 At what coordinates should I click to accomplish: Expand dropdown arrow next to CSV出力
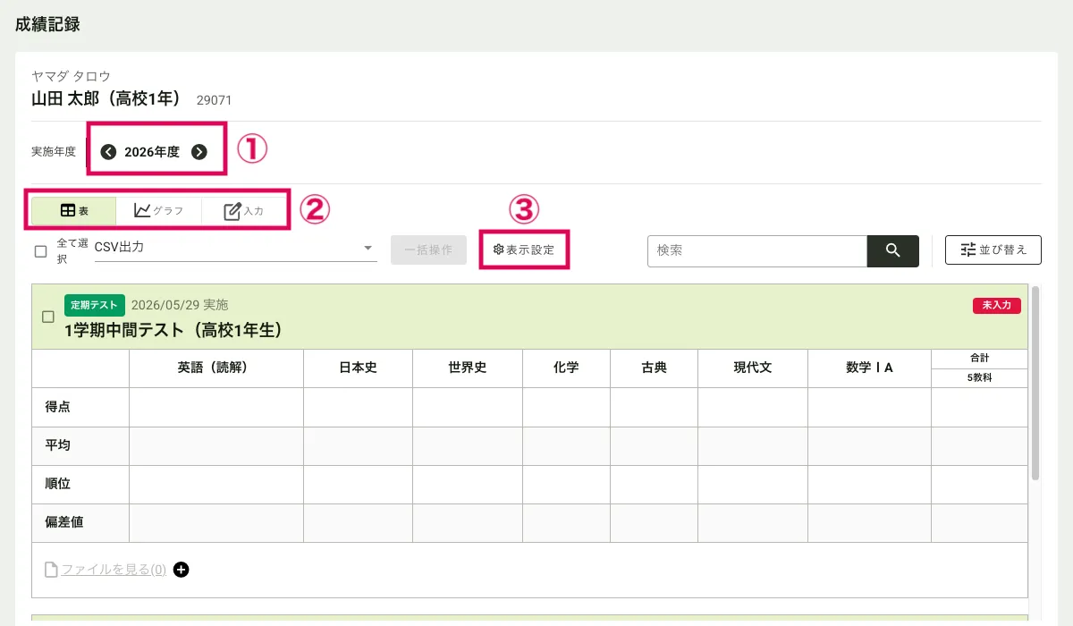pos(368,248)
